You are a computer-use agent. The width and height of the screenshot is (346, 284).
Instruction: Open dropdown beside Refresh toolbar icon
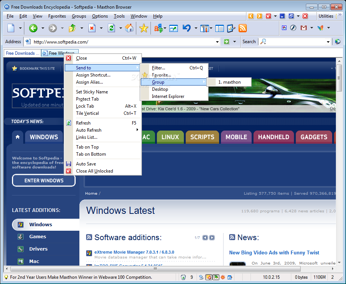pos(121,28)
